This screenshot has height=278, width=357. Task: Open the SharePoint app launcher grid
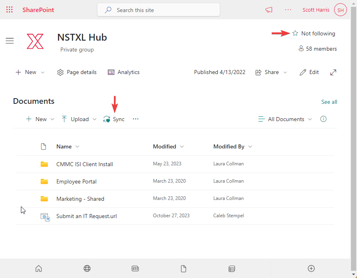click(x=9, y=10)
